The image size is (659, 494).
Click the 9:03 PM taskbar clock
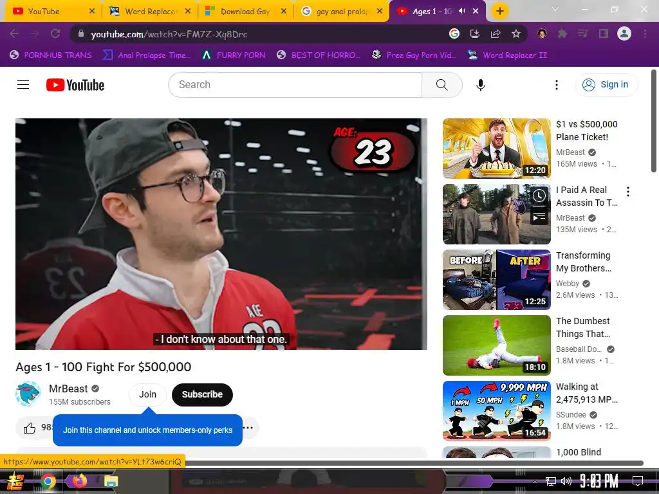click(x=599, y=480)
